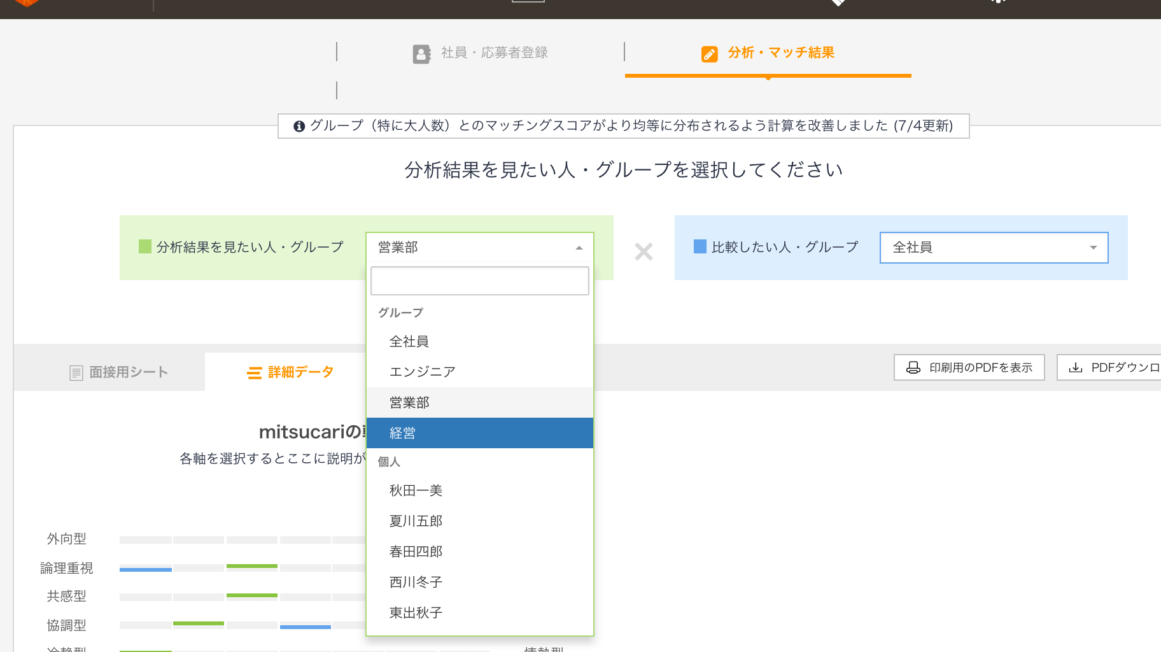Click the X icon between the two group selectors
Viewport: 1161px width, 652px height.
click(644, 252)
